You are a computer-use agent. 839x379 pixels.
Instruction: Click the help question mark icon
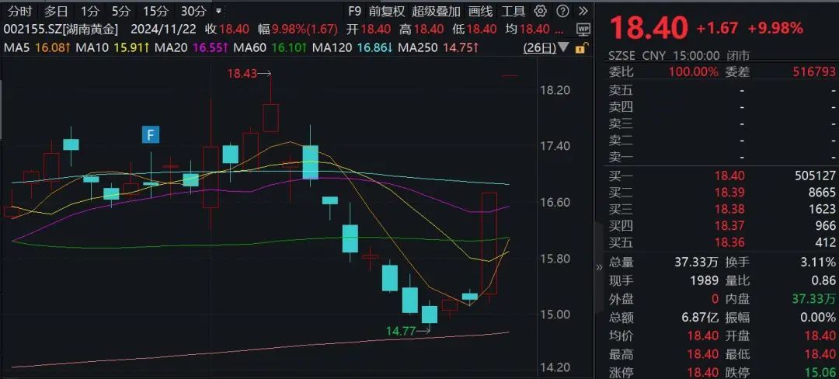[561, 11]
